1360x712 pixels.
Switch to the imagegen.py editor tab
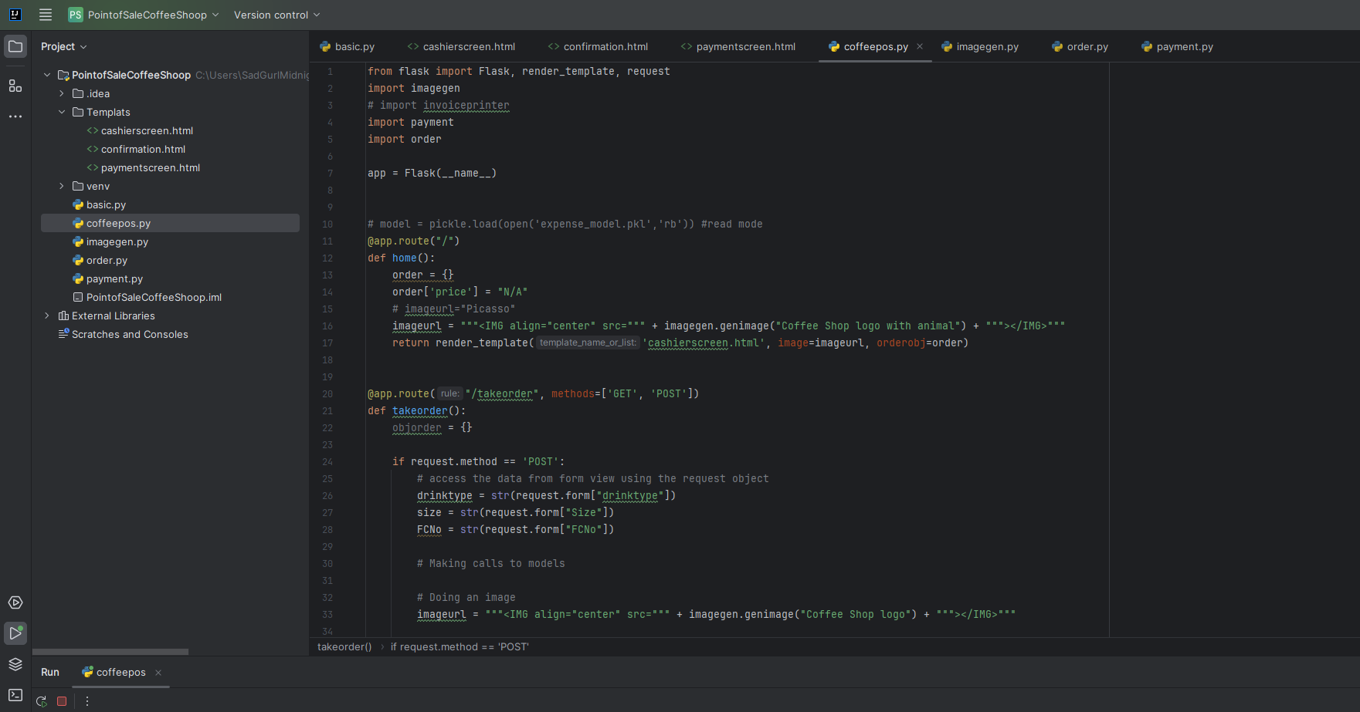click(x=986, y=46)
